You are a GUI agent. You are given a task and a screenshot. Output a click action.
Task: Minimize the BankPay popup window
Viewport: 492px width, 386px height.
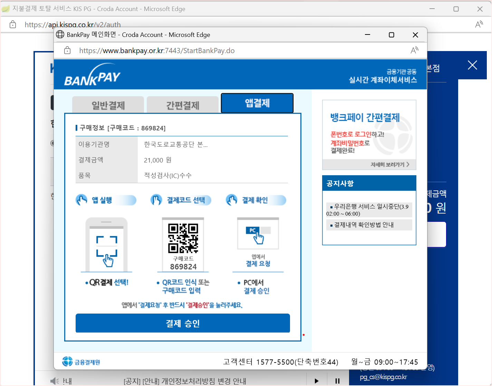(367, 34)
